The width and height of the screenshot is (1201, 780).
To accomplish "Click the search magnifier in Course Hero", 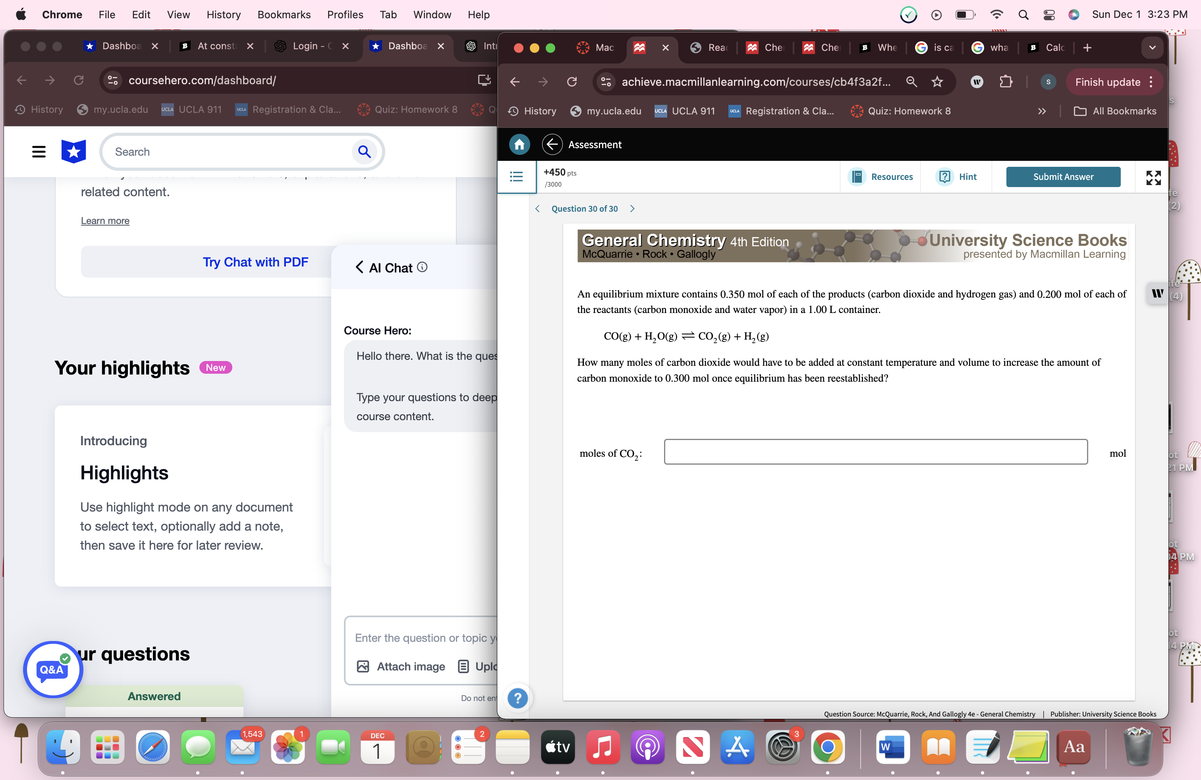I will click(x=364, y=151).
